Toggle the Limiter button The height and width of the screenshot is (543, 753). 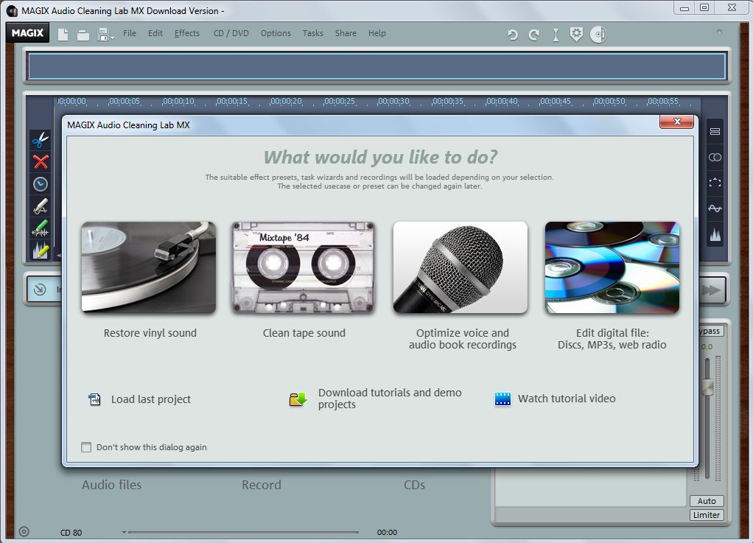[x=707, y=515]
